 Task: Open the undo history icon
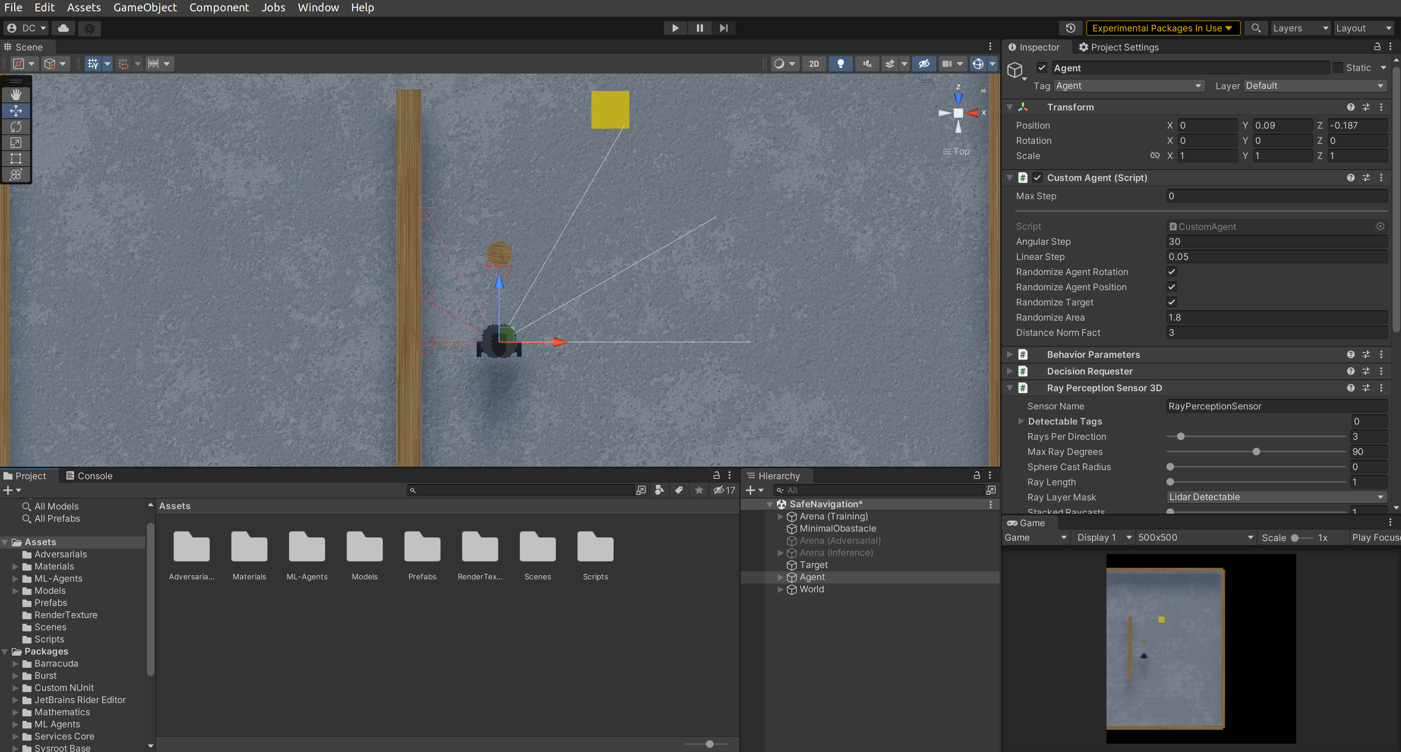[x=1070, y=28]
